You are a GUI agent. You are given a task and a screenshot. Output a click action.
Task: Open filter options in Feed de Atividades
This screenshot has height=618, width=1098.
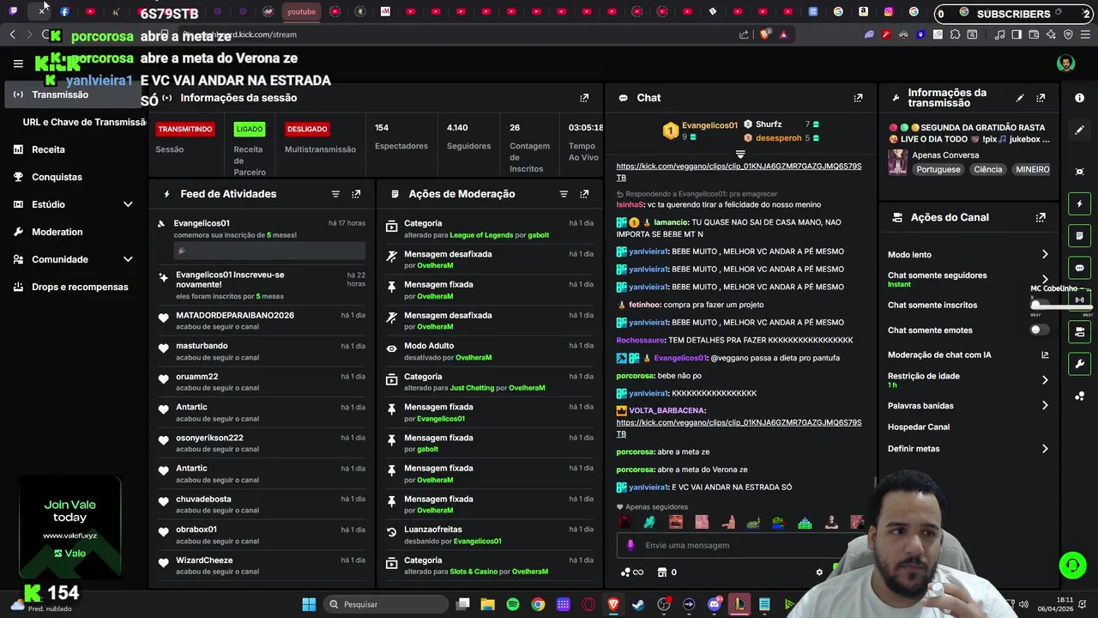coord(335,194)
